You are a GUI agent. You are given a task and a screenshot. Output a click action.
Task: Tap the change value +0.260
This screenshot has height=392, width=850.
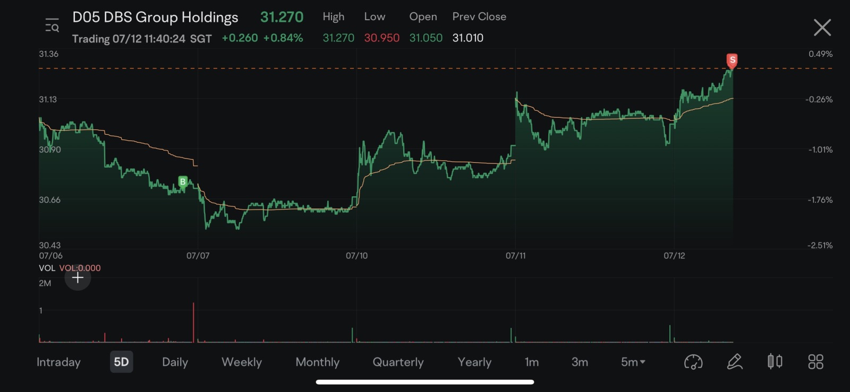point(240,38)
